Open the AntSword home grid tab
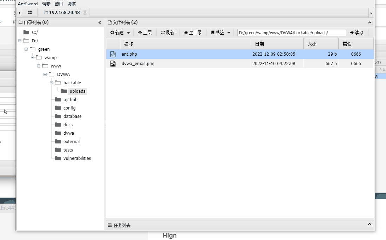386x240 pixels. pos(30,12)
